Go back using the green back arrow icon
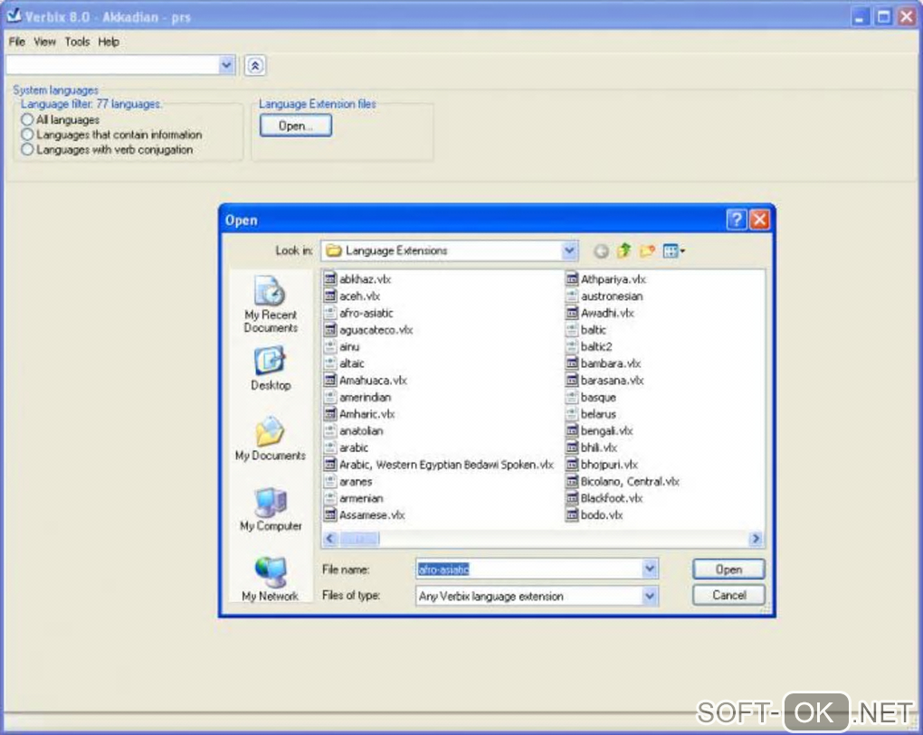 tap(601, 251)
